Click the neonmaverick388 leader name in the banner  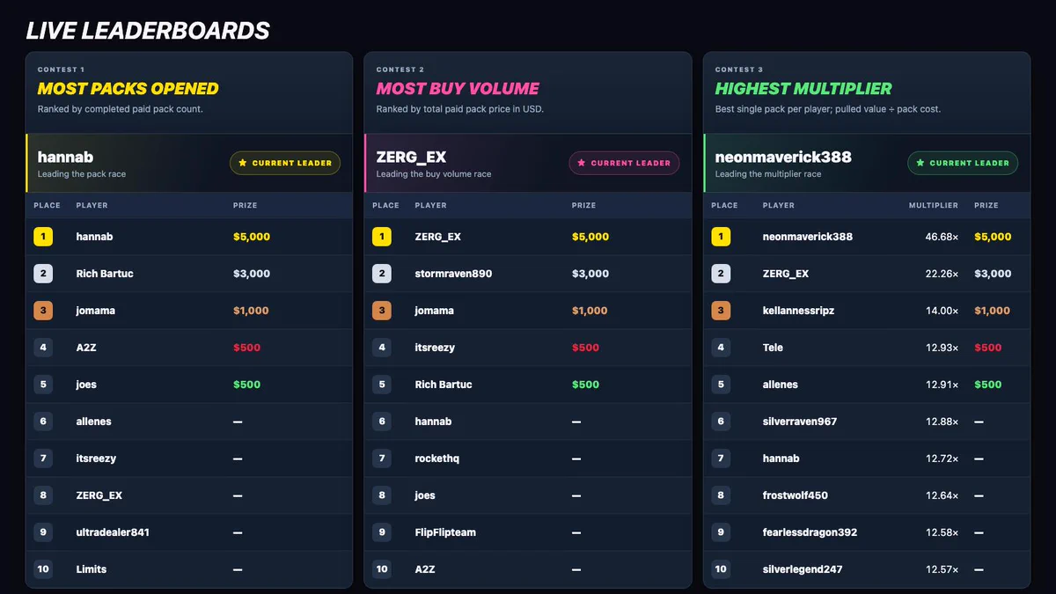point(783,158)
